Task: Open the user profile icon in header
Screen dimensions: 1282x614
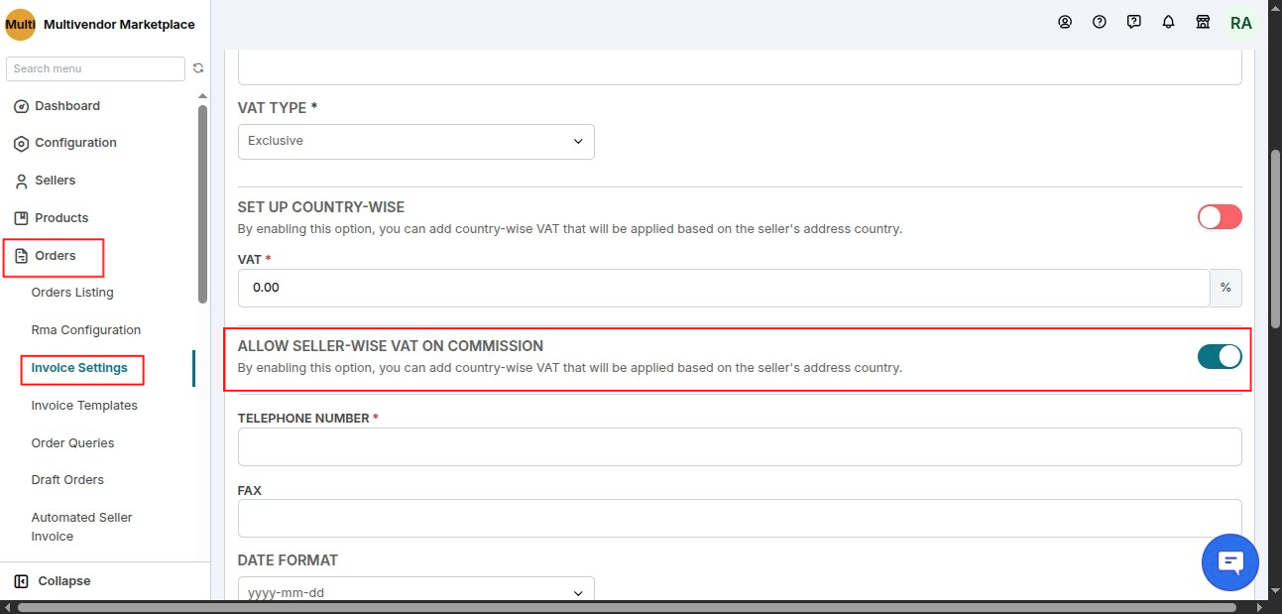Action: 1065,22
